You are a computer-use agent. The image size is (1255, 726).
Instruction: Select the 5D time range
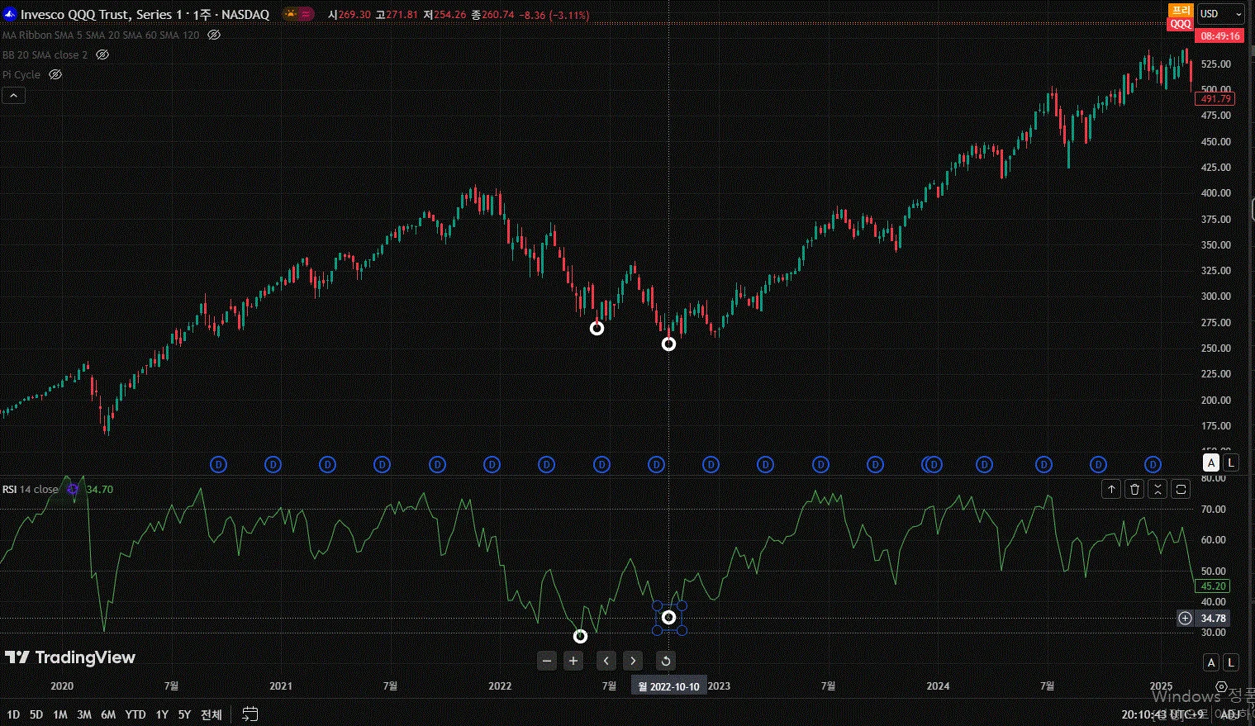click(x=36, y=714)
